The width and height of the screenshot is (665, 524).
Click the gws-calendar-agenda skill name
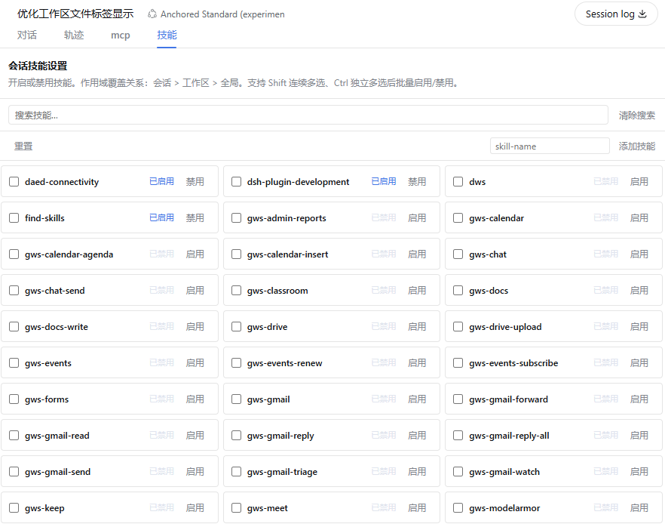click(69, 254)
